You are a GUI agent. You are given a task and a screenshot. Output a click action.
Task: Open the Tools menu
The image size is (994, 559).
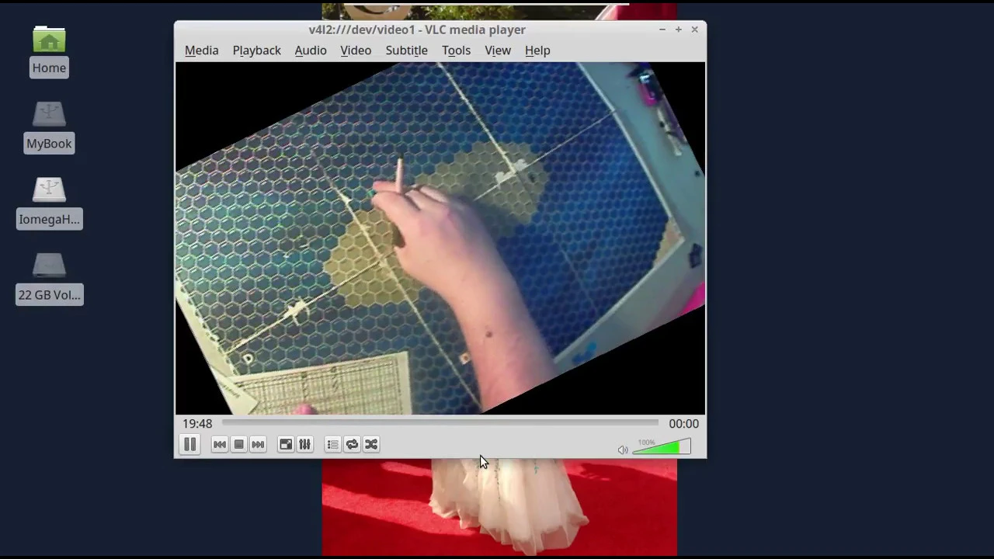(x=456, y=50)
